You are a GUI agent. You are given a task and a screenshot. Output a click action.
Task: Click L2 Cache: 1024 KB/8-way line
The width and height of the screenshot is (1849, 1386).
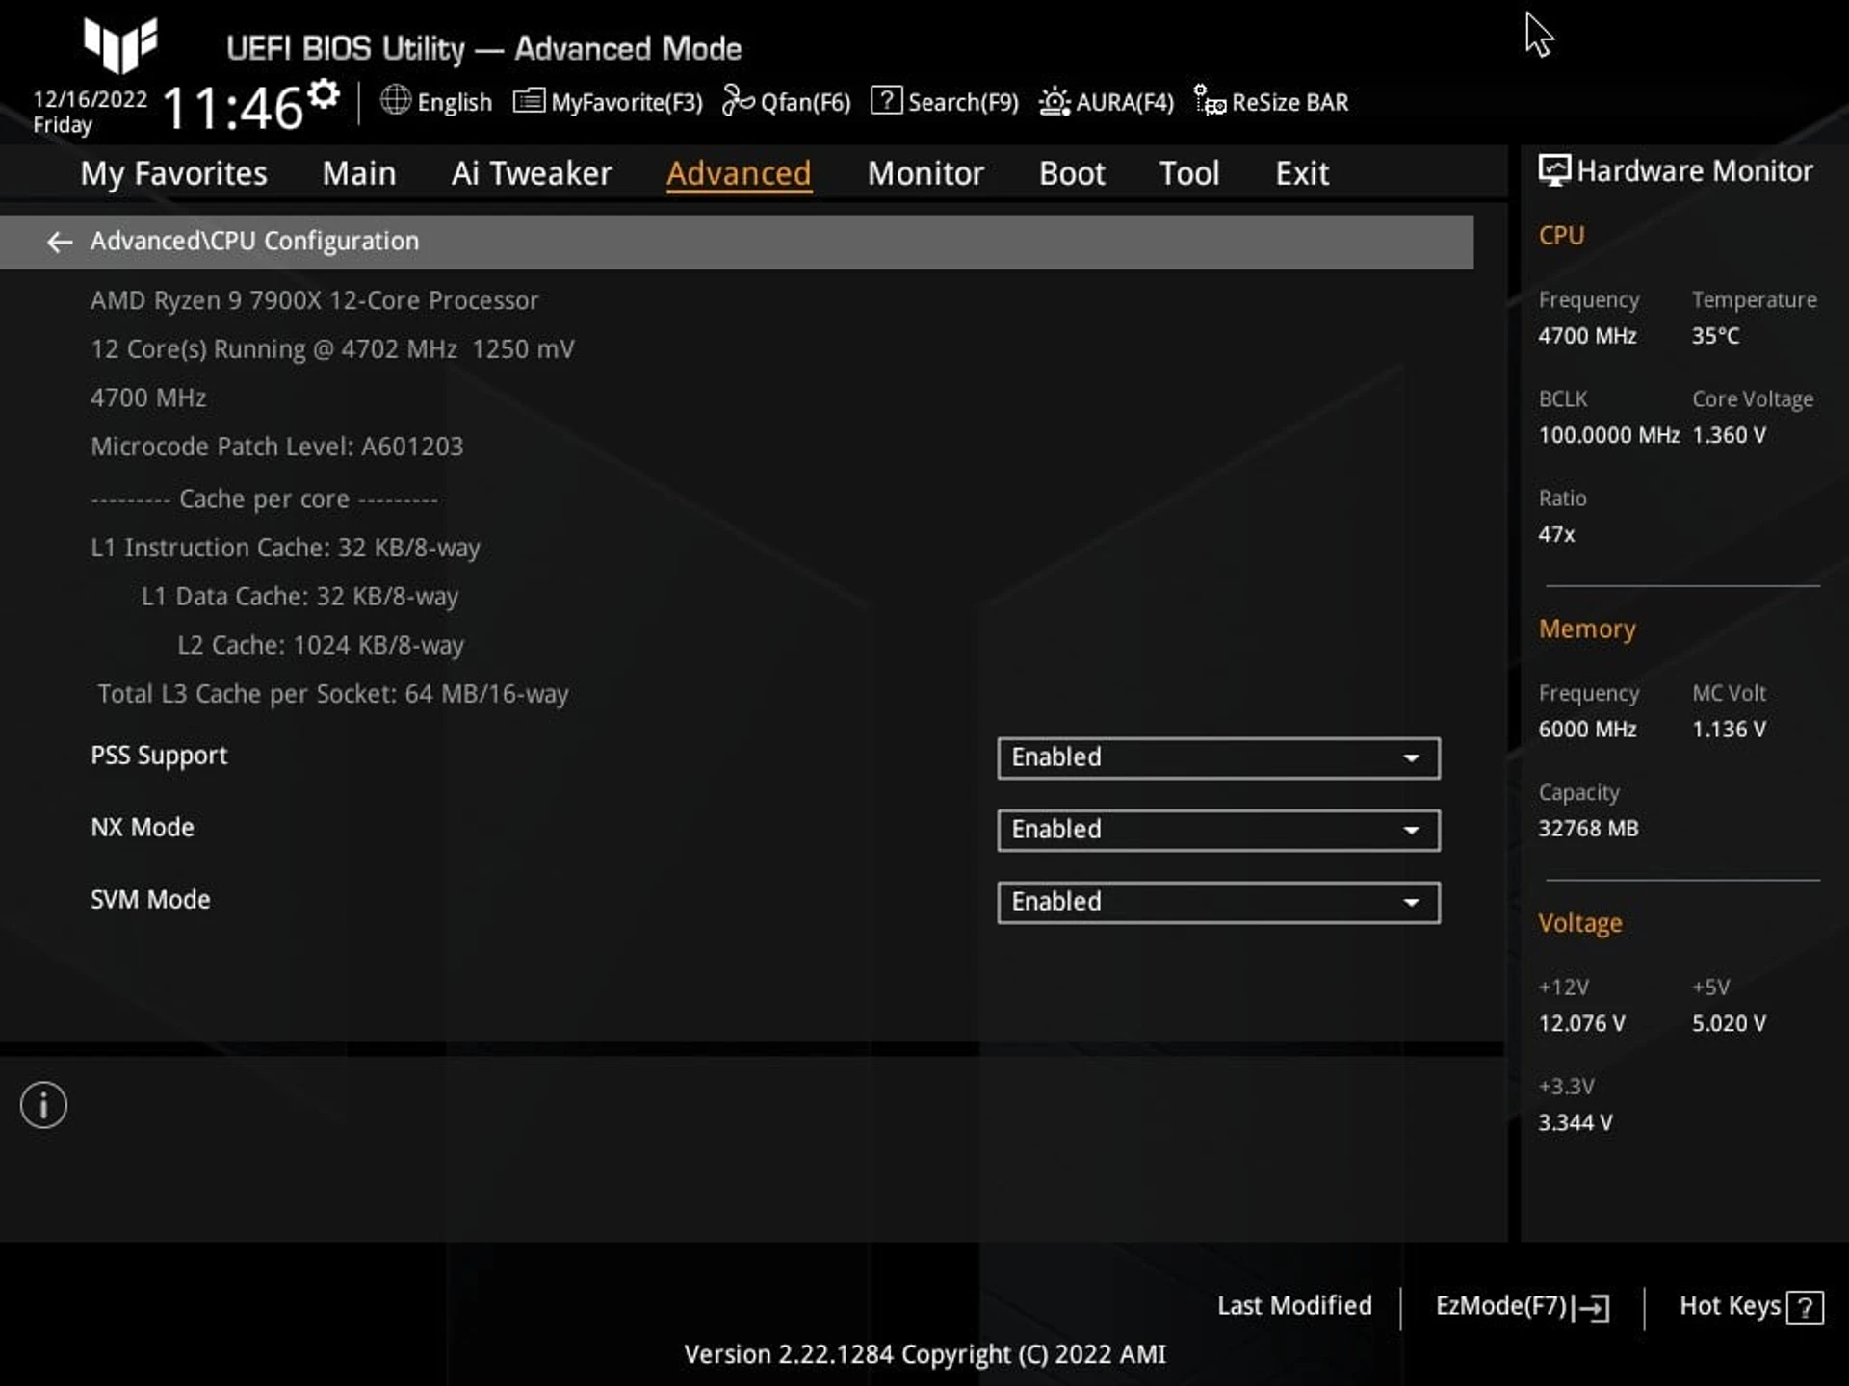click(321, 645)
